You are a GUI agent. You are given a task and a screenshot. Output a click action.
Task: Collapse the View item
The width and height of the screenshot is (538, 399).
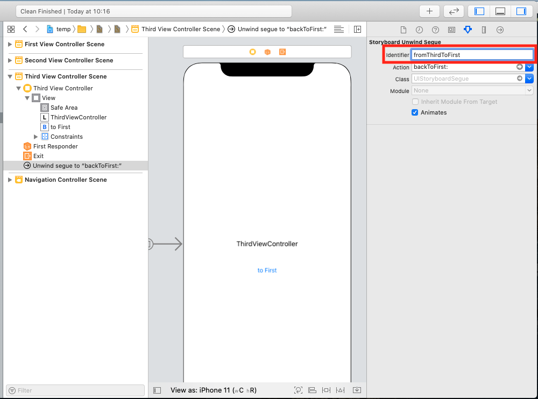(27, 98)
